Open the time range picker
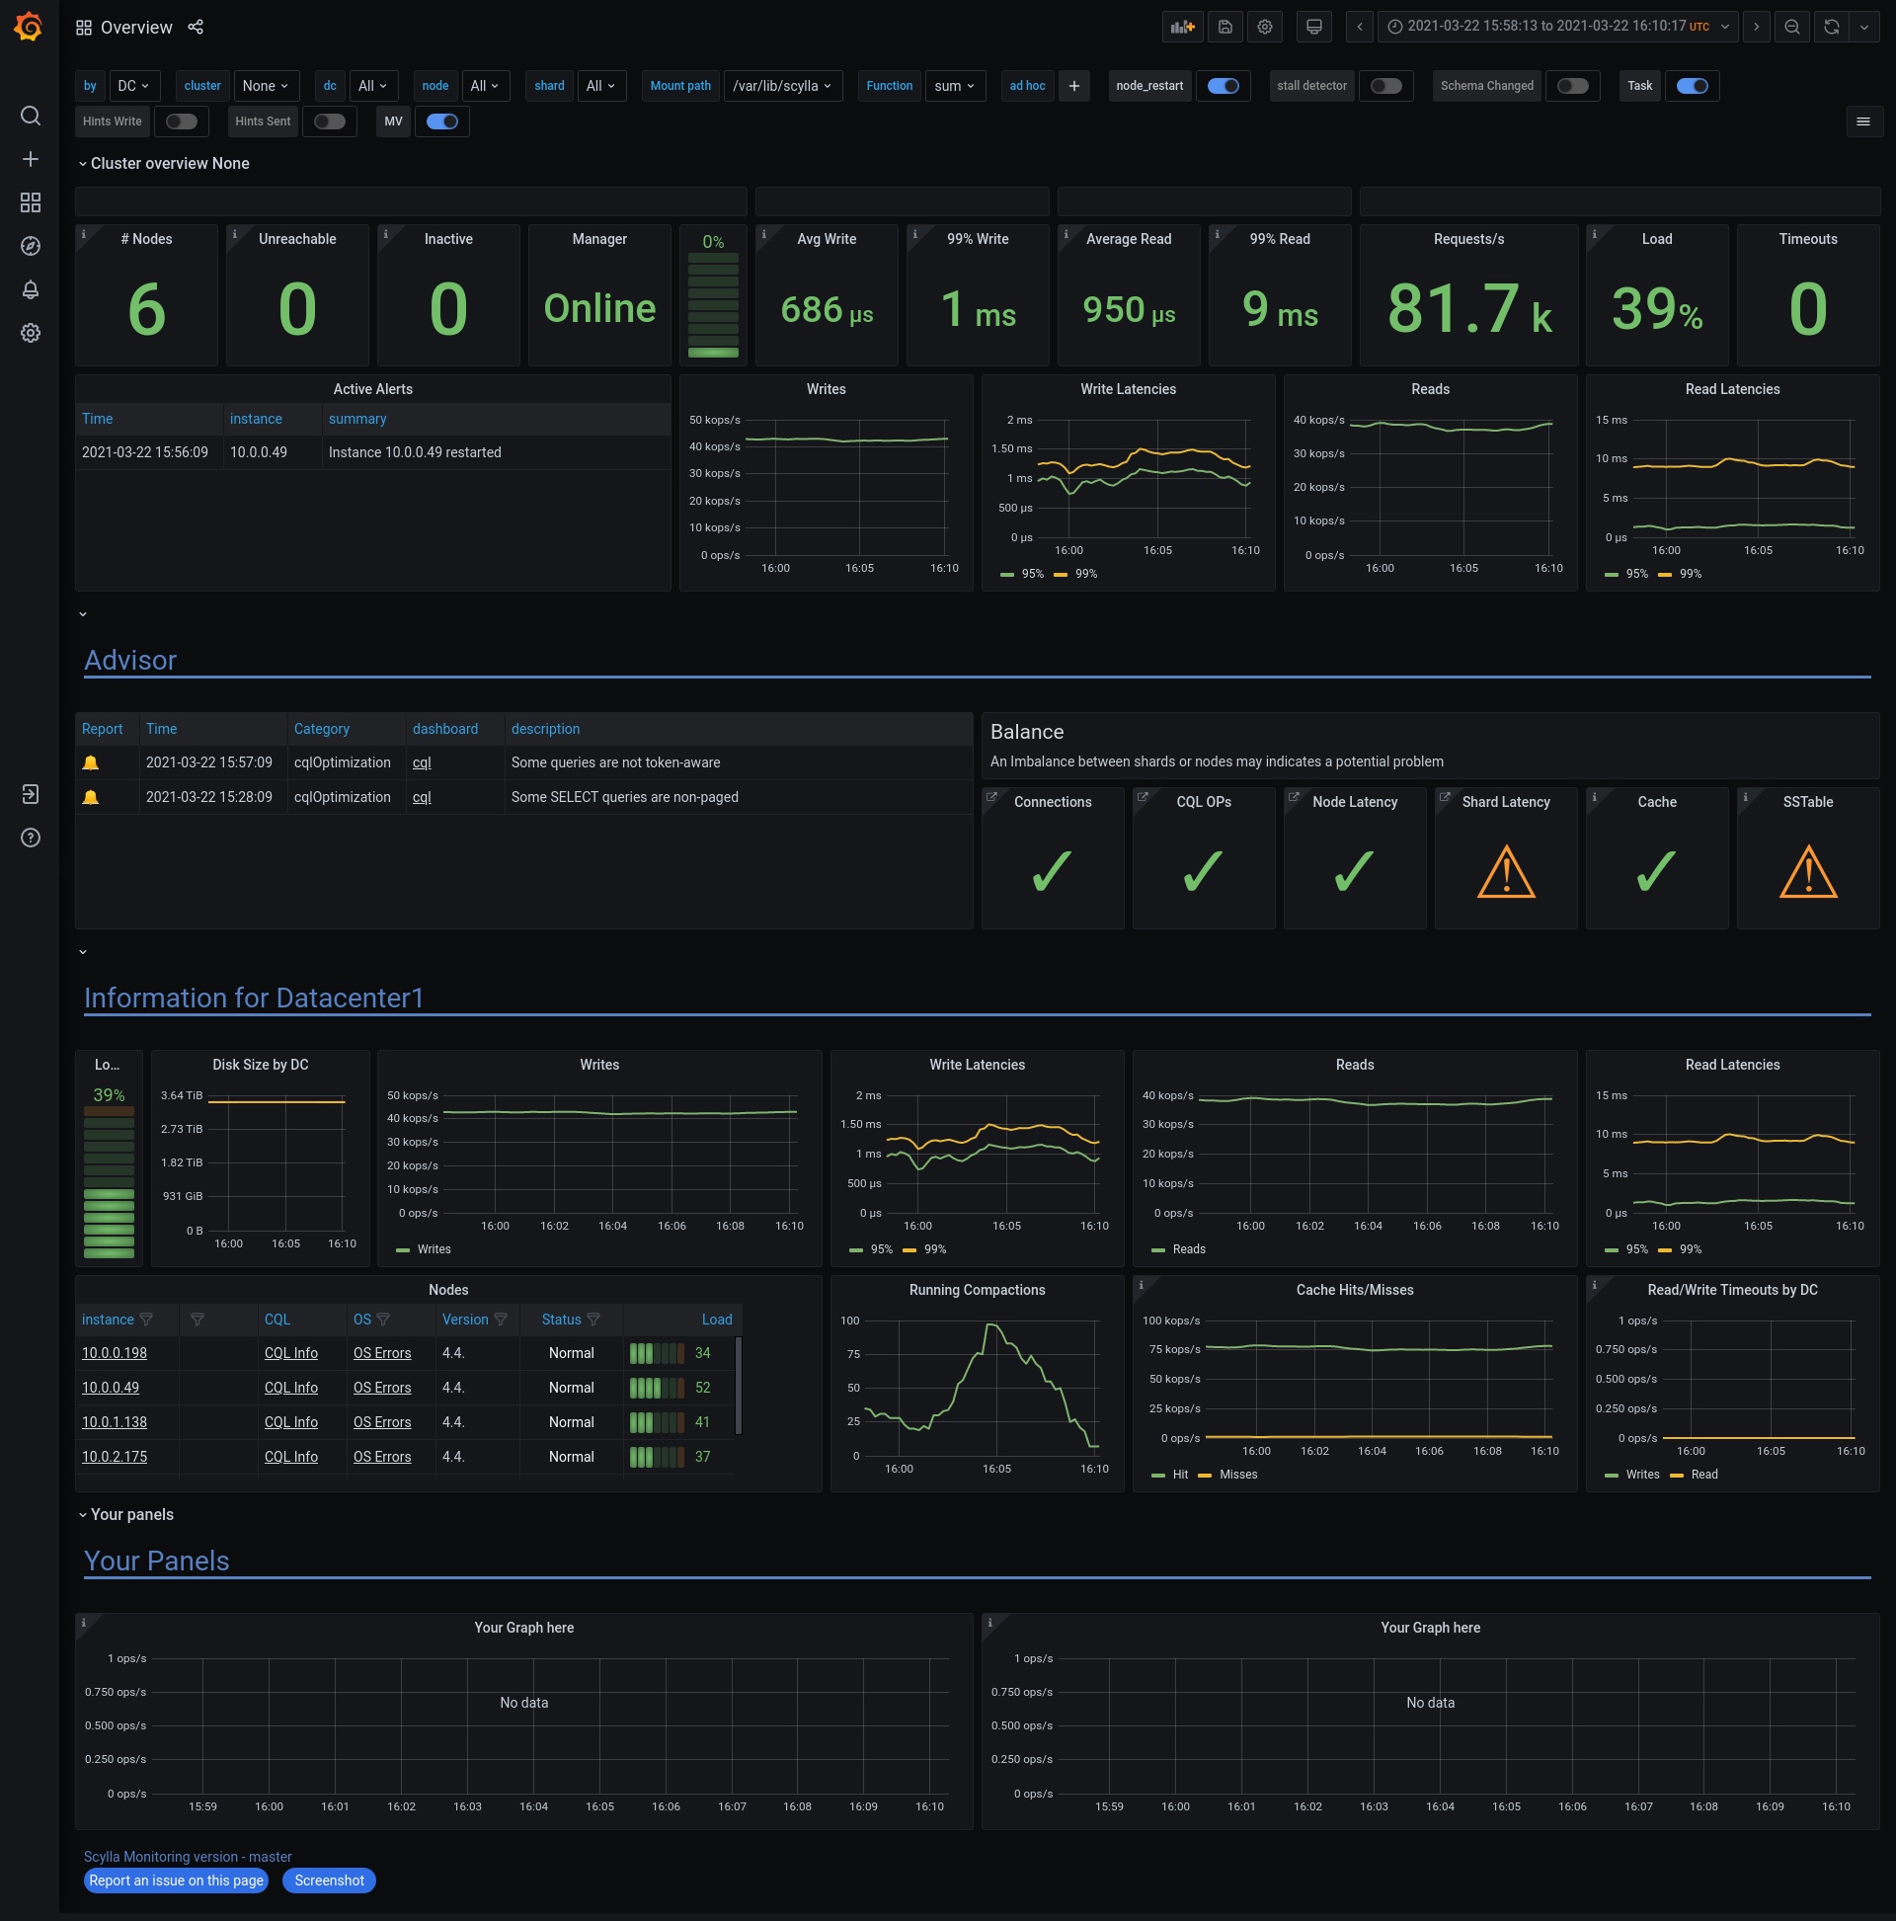1896x1921 pixels. pos(1556,27)
